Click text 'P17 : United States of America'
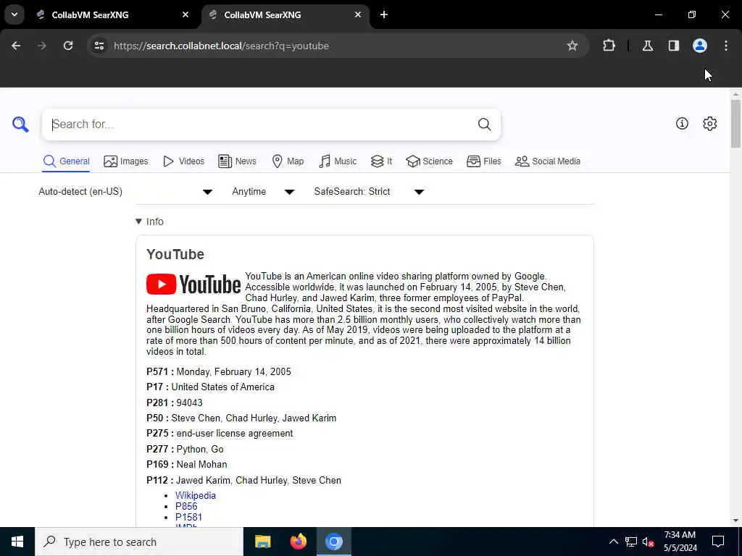The width and height of the screenshot is (742, 556). [210, 387]
